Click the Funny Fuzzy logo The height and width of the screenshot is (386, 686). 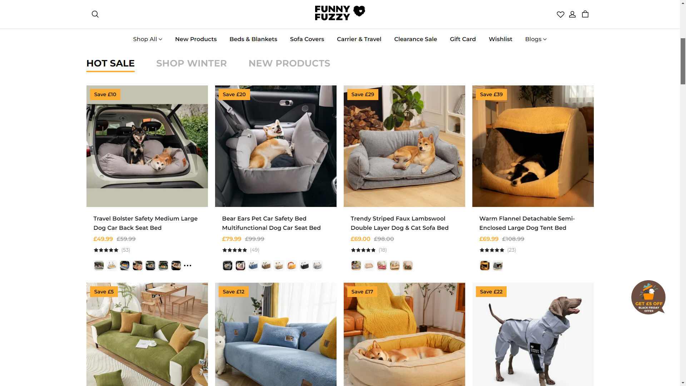pyautogui.click(x=340, y=13)
